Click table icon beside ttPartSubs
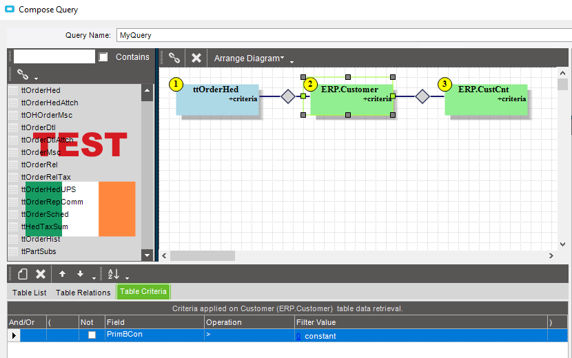The height and width of the screenshot is (358, 572). [13, 252]
